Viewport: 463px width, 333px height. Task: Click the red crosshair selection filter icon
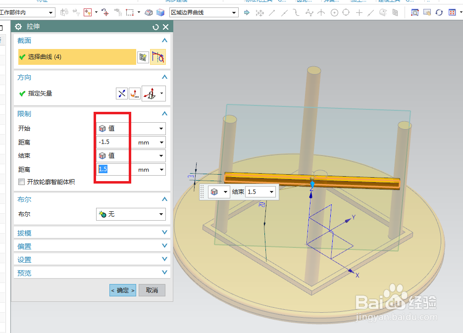click(88, 13)
